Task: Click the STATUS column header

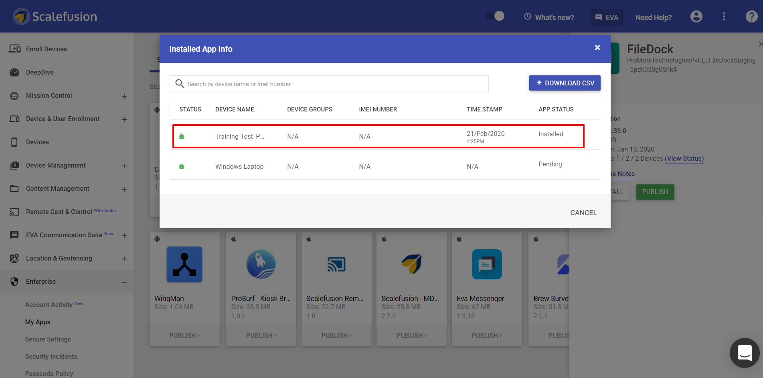Action: point(190,109)
